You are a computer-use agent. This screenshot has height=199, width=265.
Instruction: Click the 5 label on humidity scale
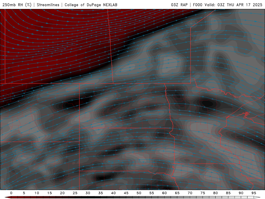coord(24,193)
